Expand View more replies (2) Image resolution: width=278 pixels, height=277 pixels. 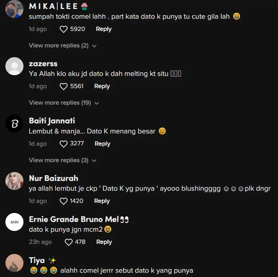click(x=63, y=46)
